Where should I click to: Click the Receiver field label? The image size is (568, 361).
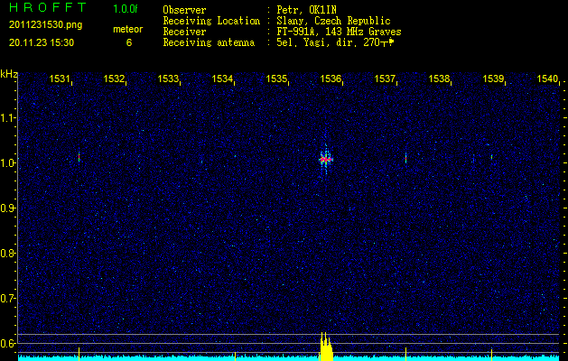[184, 32]
